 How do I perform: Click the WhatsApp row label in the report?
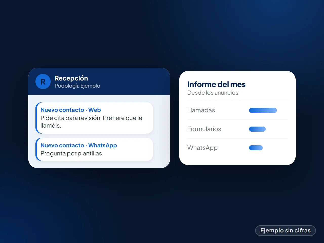coord(202,148)
